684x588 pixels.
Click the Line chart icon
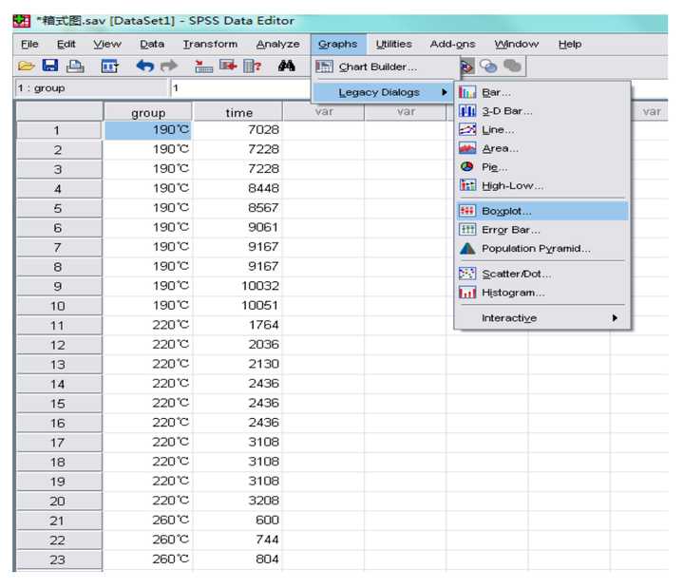click(467, 129)
